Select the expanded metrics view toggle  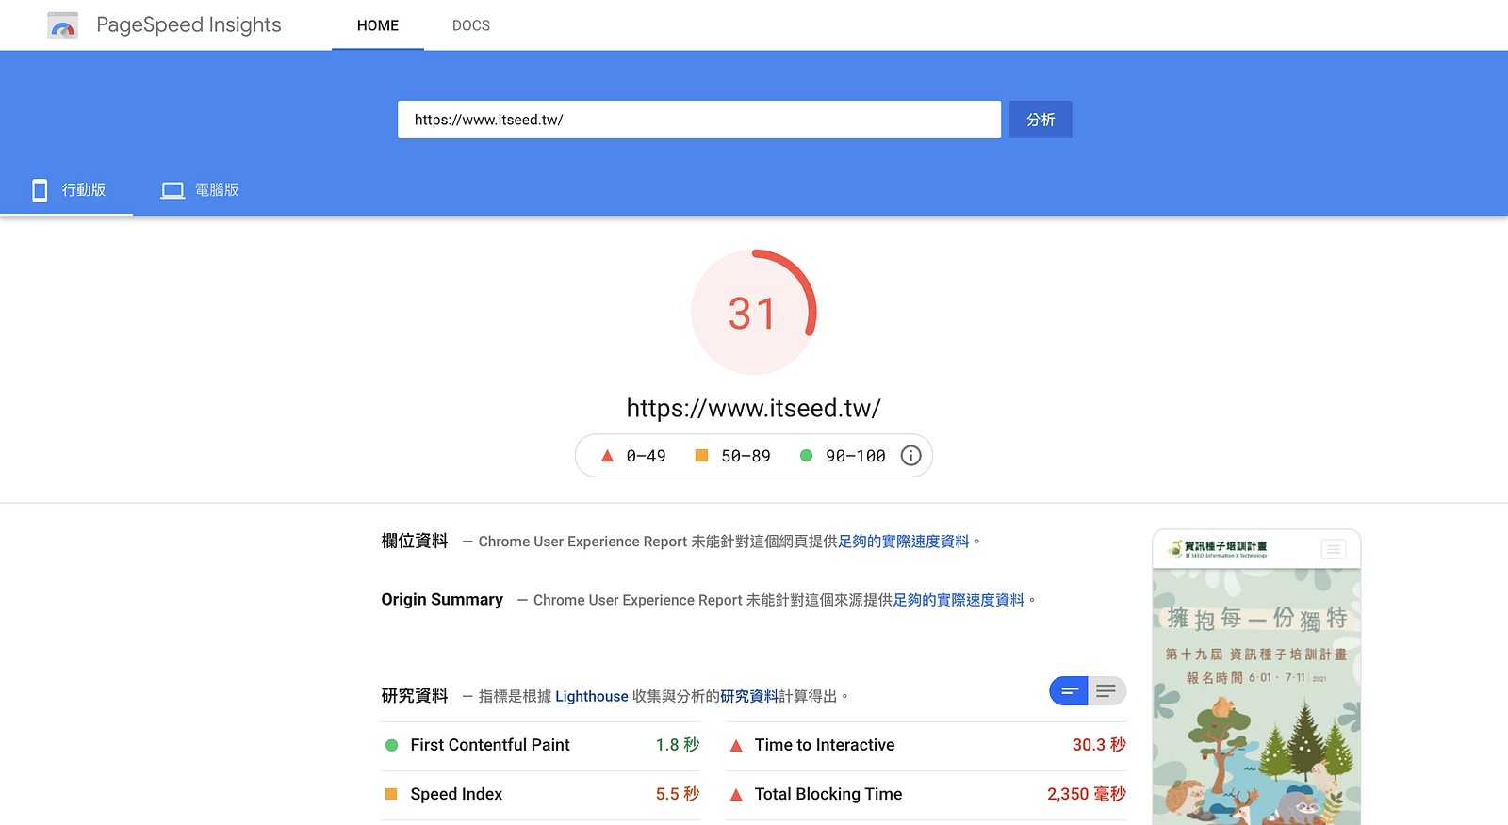tap(1107, 691)
